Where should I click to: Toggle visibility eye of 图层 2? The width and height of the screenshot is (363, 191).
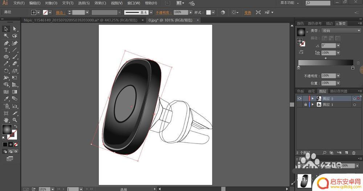click(x=299, y=98)
